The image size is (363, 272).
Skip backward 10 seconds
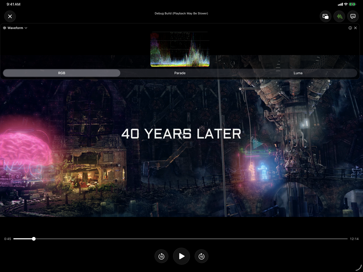tap(161, 256)
